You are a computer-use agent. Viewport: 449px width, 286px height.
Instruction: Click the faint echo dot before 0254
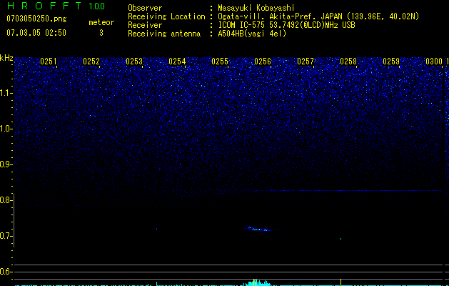click(x=156, y=229)
